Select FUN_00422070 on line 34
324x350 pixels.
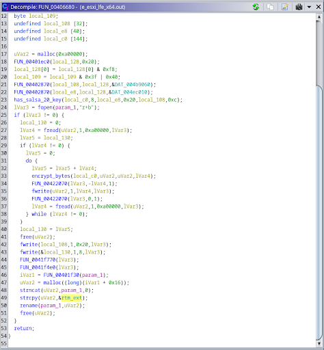[49, 183]
